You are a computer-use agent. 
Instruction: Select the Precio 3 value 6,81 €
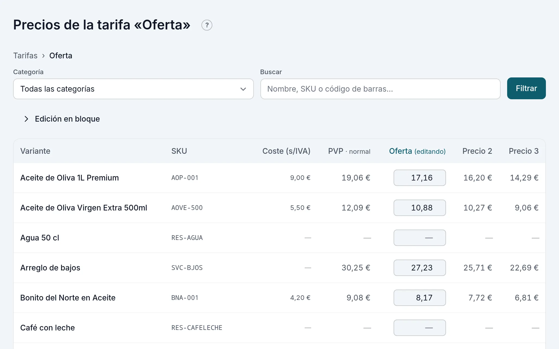527,298
